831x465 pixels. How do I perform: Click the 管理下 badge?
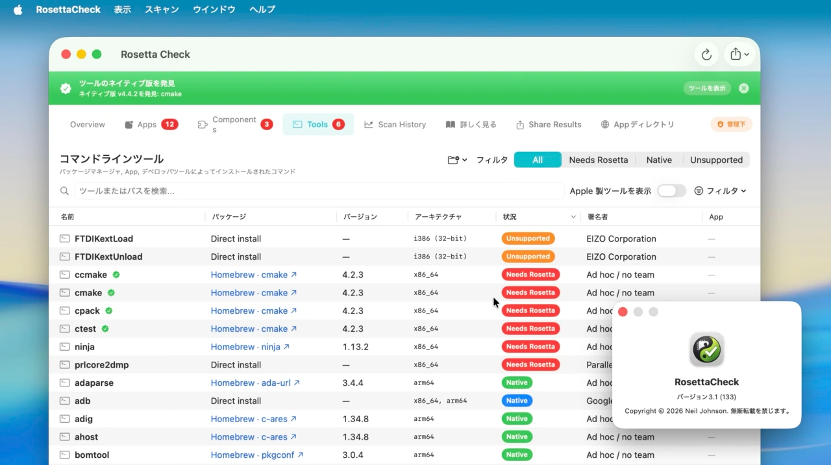[x=732, y=125]
